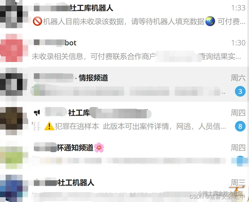The image size is (249, 202).
Task: Click the pink flower emoji
Action: pyautogui.click(x=99, y=147)
